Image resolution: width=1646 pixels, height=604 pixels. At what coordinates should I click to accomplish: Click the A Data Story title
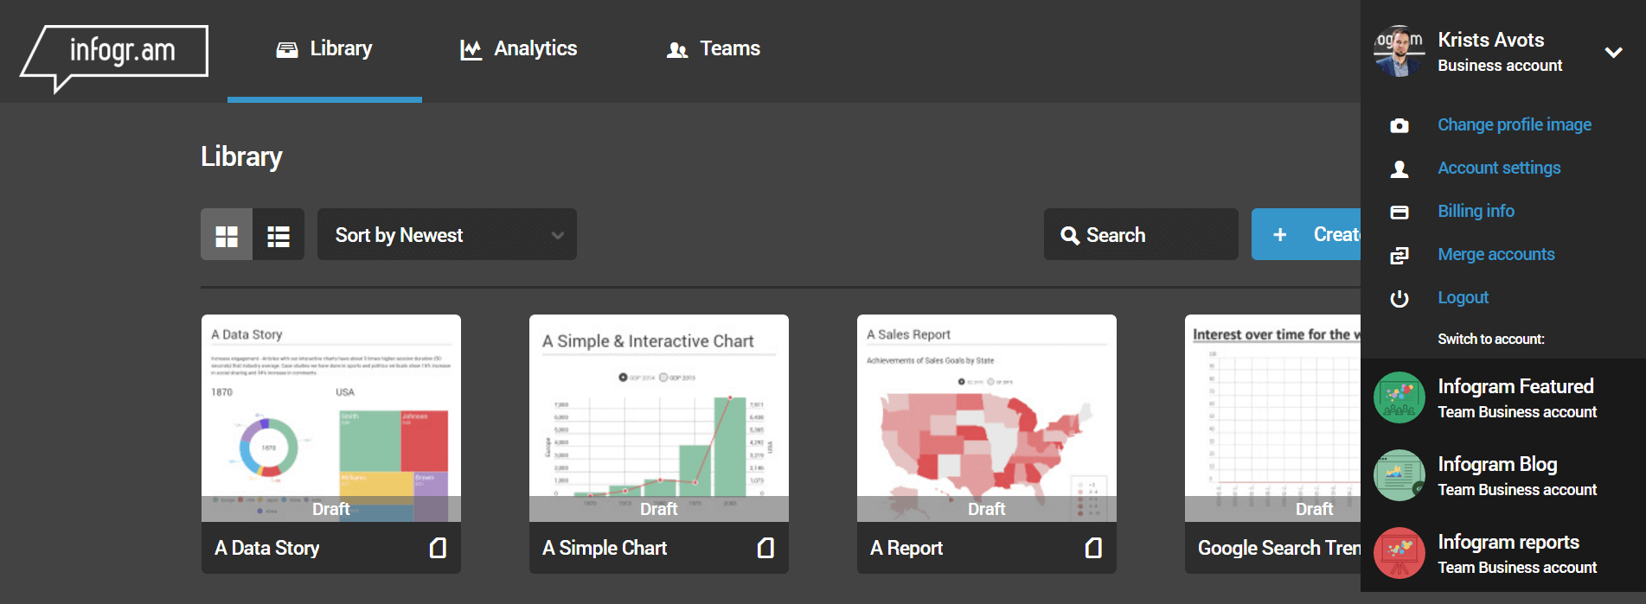pyautogui.click(x=266, y=548)
